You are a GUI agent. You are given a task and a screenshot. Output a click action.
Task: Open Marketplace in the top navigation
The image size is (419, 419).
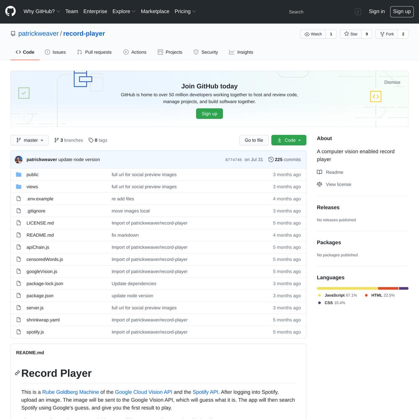click(155, 11)
